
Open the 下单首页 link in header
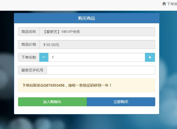(172, 4)
